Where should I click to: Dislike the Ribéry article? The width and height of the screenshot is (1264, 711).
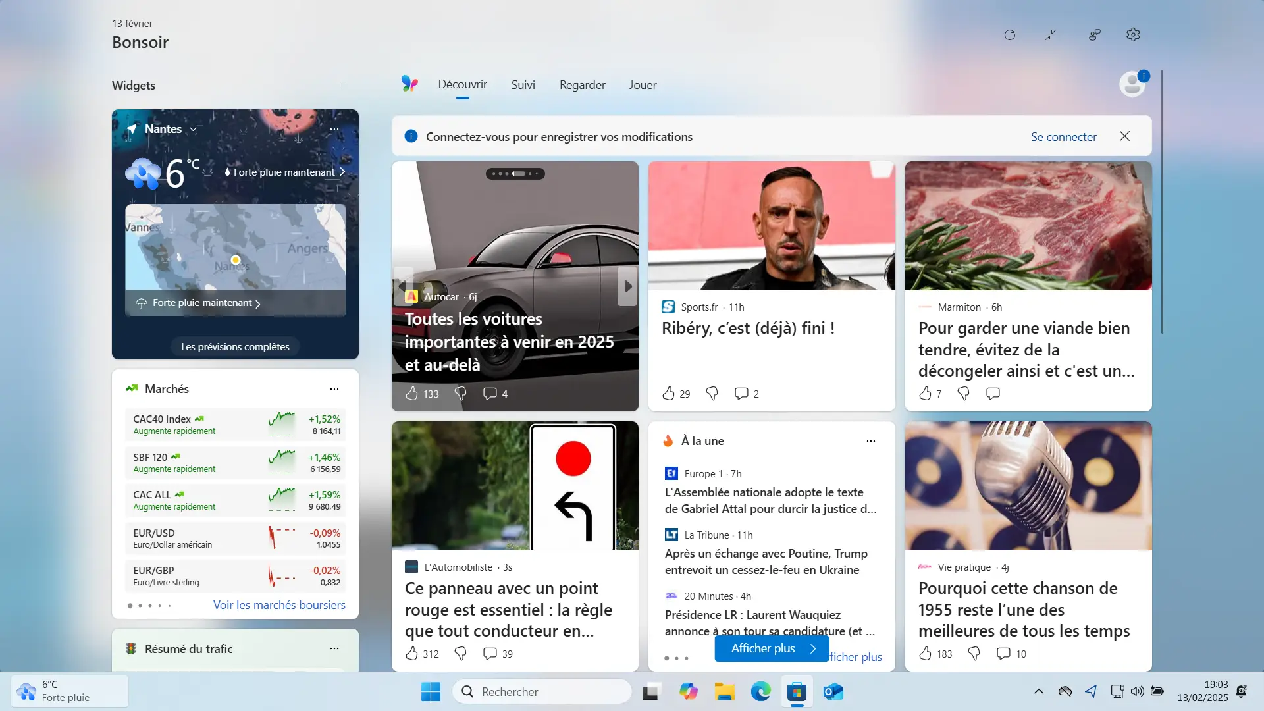point(712,394)
